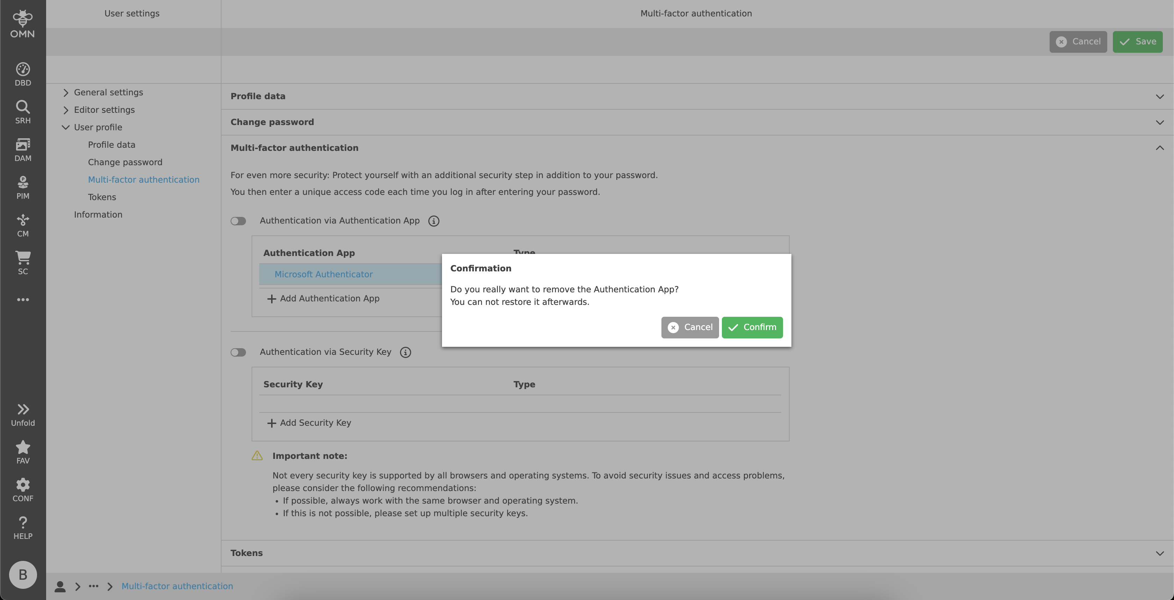The height and width of the screenshot is (600, 1174).
Task: Select Tokens in the settings tree
Action: 102,197
